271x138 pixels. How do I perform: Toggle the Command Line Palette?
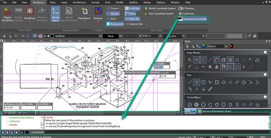[x=192, y=19]
